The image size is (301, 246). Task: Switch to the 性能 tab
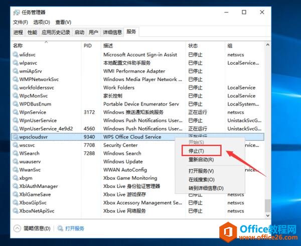tap(32, 32)
